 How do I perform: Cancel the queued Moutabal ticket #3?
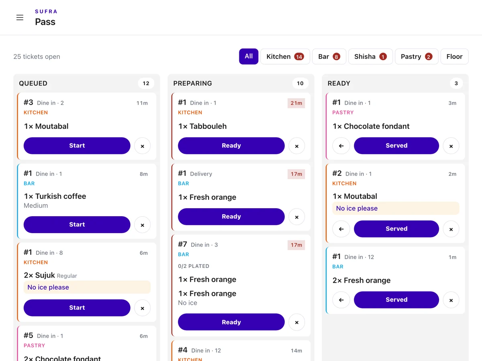(142, 146)
